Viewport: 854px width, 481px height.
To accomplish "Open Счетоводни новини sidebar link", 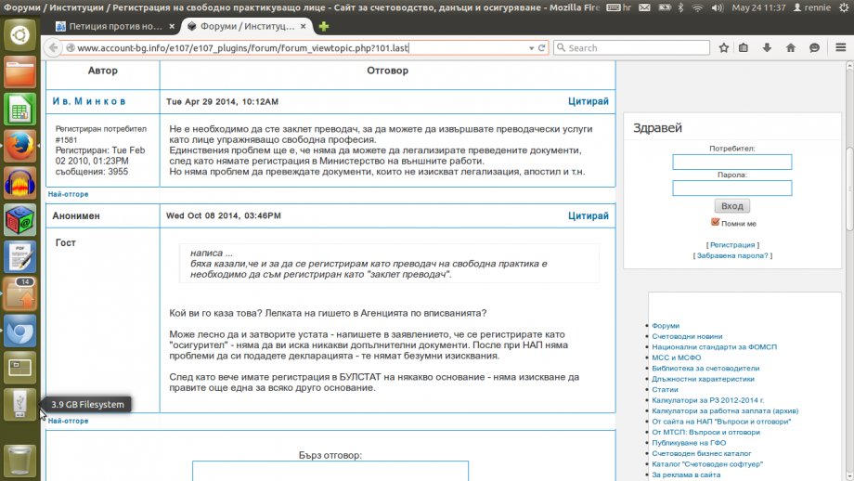I will [687, 336].
